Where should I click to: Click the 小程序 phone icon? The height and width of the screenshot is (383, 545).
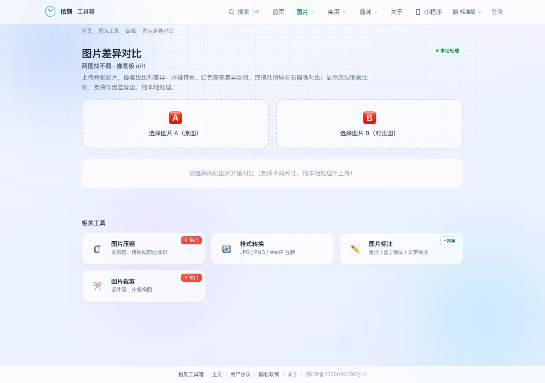pyautogui.click(x=418, y=12)
